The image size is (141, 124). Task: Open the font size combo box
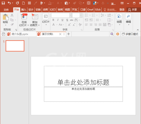(77, 15)
